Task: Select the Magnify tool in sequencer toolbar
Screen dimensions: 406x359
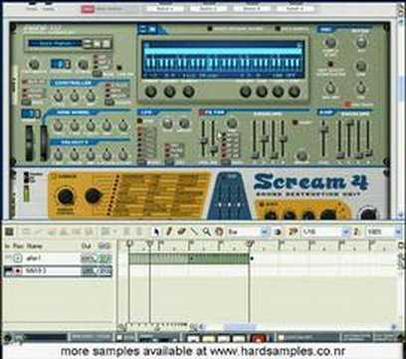Action: (207, 231)
